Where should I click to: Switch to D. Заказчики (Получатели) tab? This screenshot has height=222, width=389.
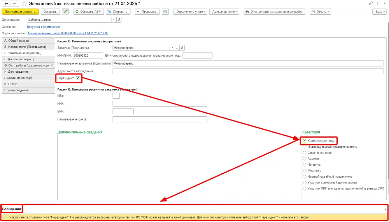click(x=28, y=53)
